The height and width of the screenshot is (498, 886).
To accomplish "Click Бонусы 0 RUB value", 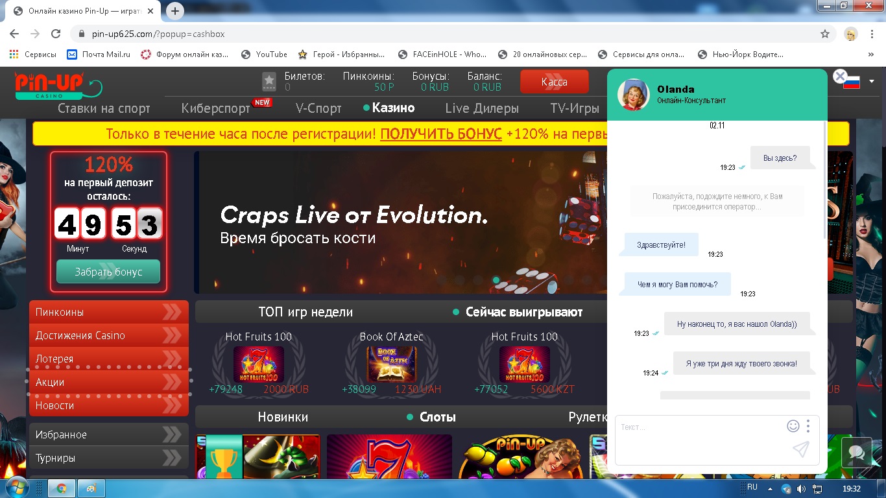I will click(x=435, y=87).
